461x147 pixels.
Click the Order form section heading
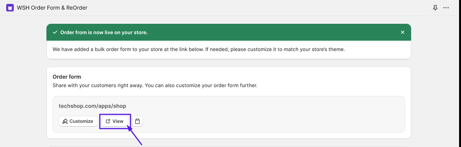coord(67,77)
